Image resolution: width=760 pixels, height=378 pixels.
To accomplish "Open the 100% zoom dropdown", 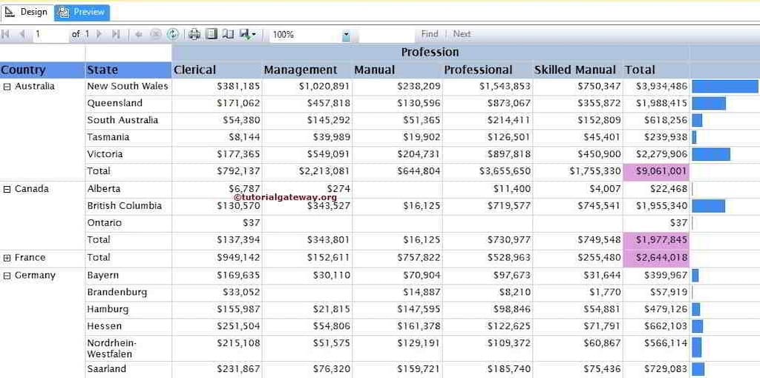I will click(346, 35).
